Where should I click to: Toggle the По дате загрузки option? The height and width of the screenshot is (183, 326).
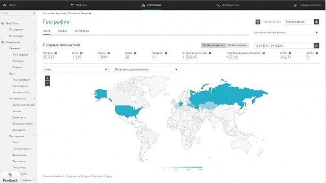click(x=237, y=45)
